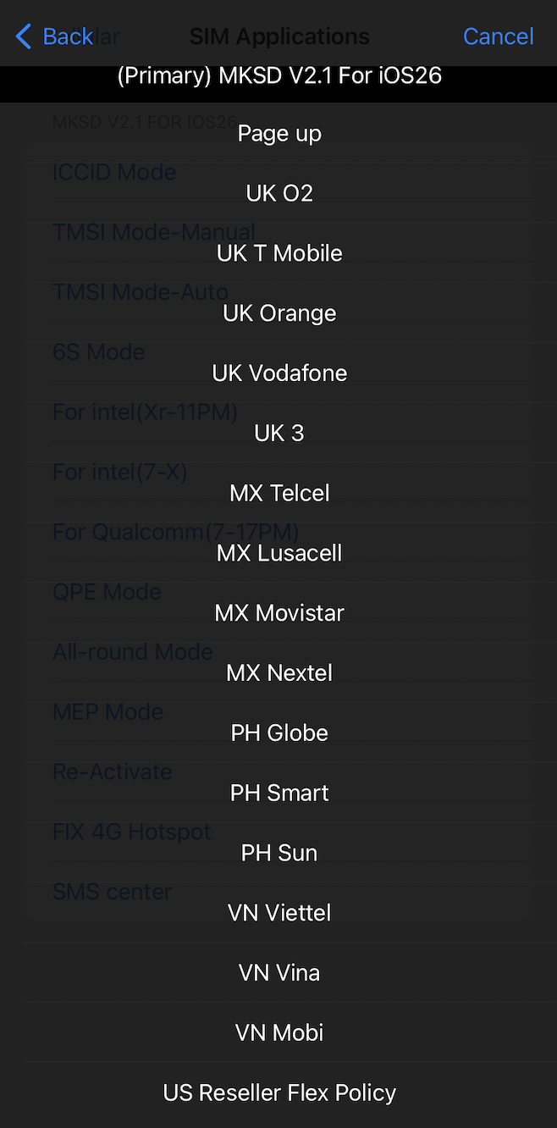Tap the Back chevron icon
557x1128 pixels.
tap(24, 36)
